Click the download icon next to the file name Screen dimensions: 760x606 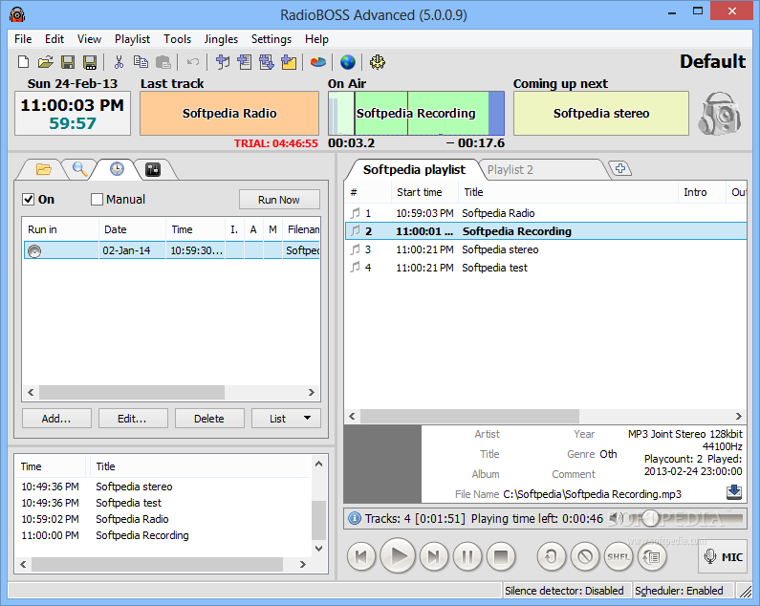pyautogui.click(x=734, y=492)
